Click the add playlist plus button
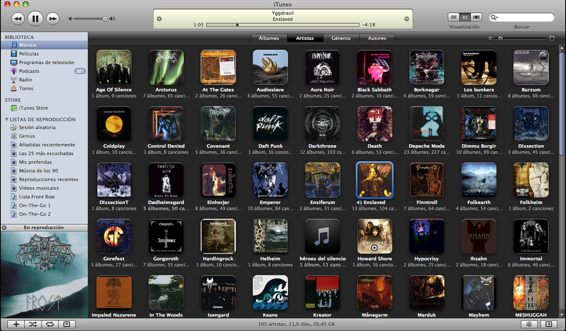566x331 pixels. click(16, 324)
